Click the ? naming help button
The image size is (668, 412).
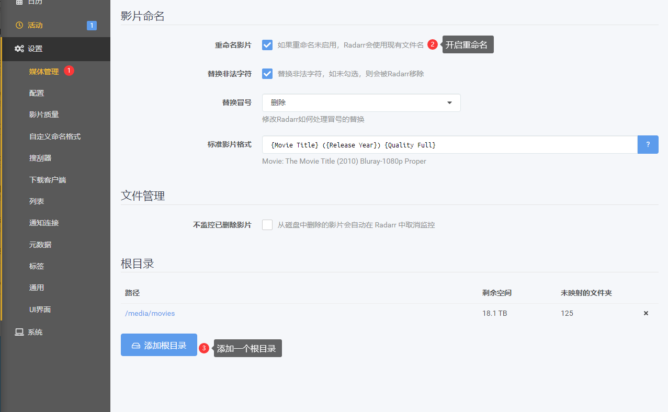pos(648,145)
